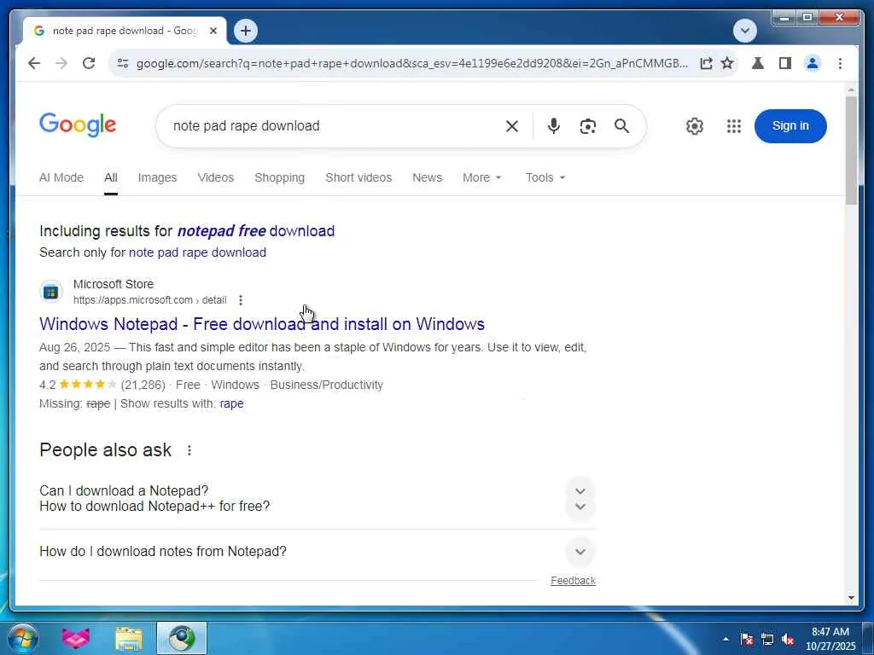The image size is (874, 655).
Task: Click the apps.microsoft.com URL text
Action: point(150,300)
